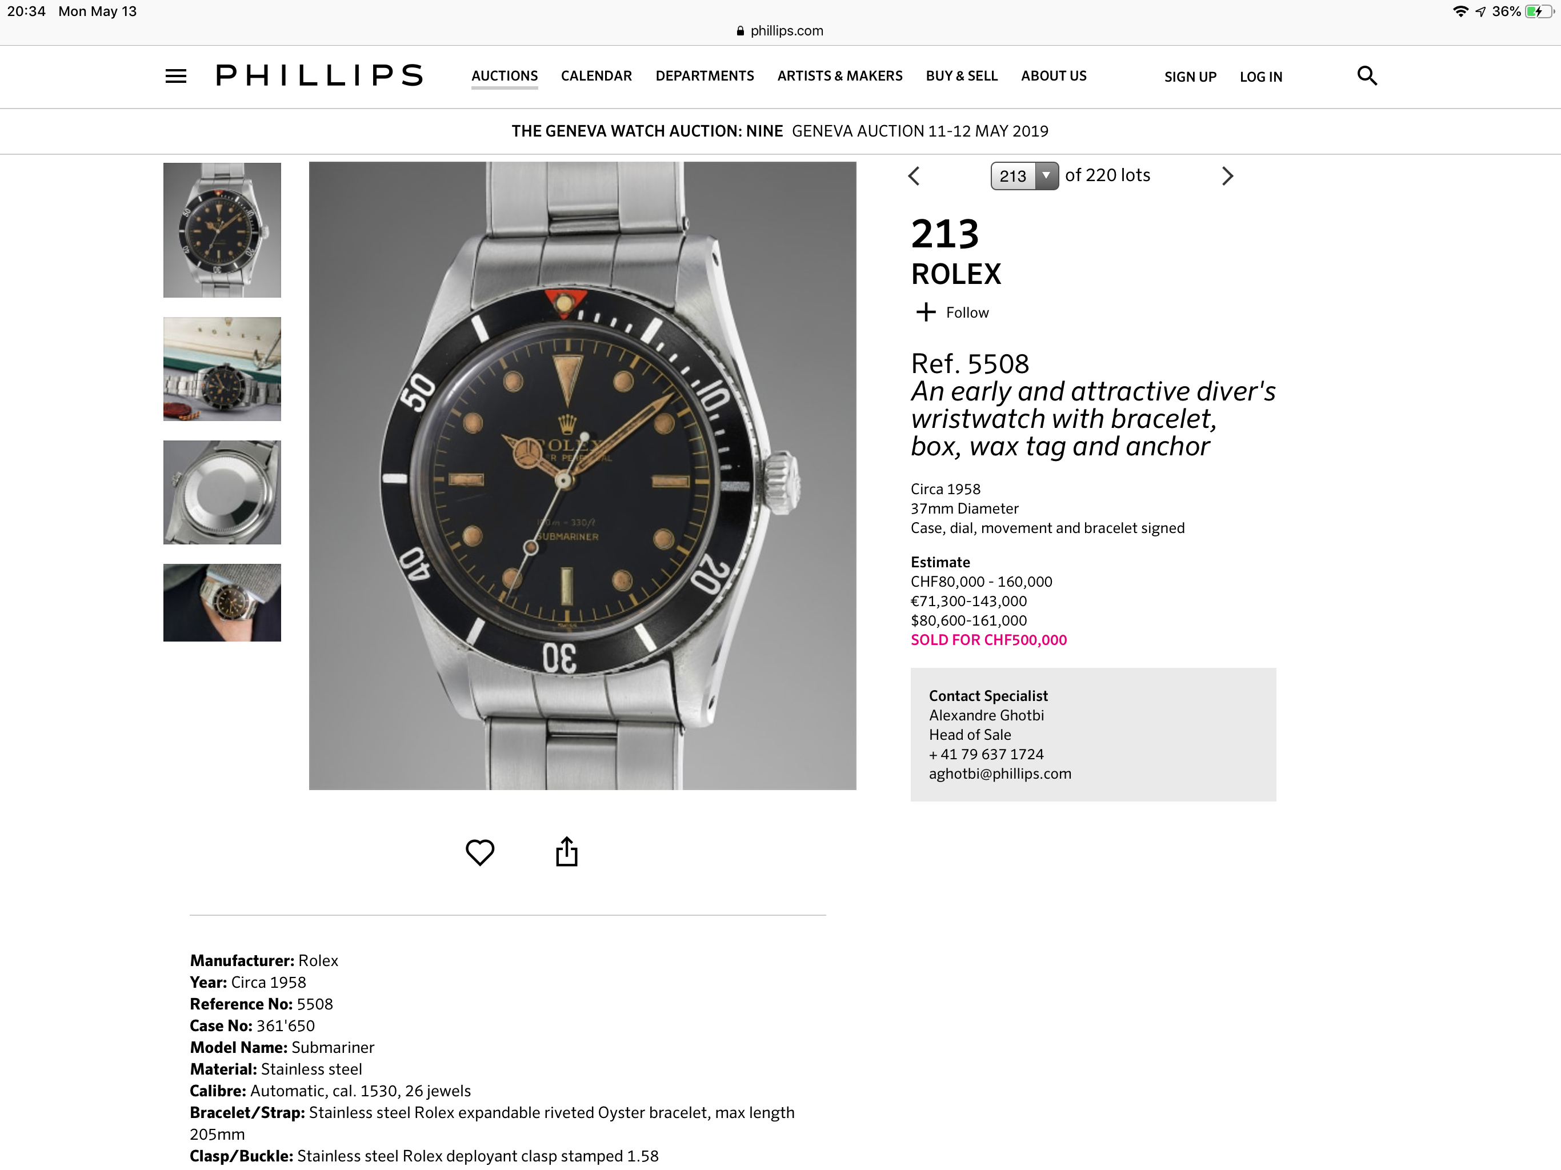Viewport: 1561px width, 1170px height.
Task: Favorite the lot with heart icon
Action: click(x=480, y=852)
